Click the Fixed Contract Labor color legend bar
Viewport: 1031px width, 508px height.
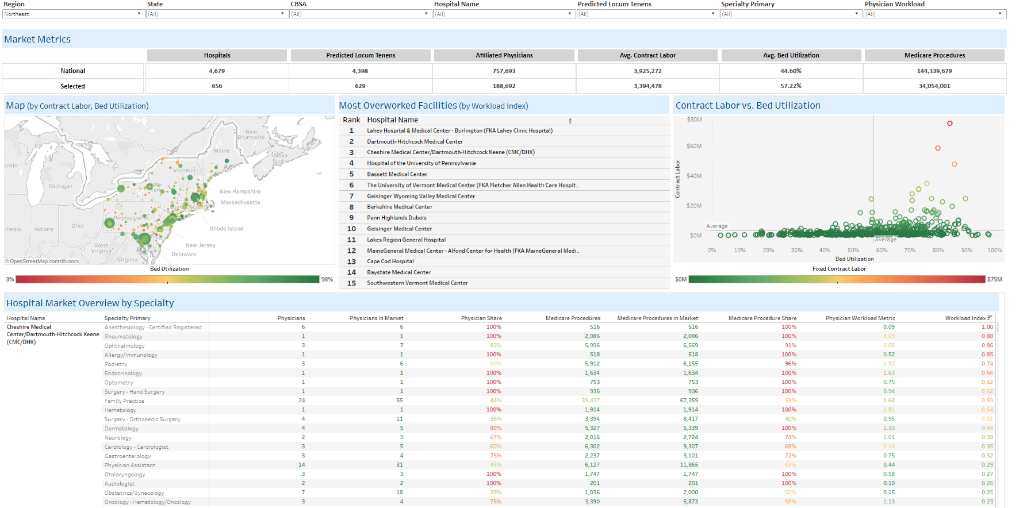point(837,279)
